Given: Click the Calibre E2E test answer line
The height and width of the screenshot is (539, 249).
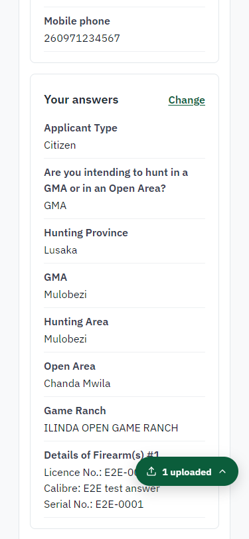Looking at the screenshot, I should (102, 489).
